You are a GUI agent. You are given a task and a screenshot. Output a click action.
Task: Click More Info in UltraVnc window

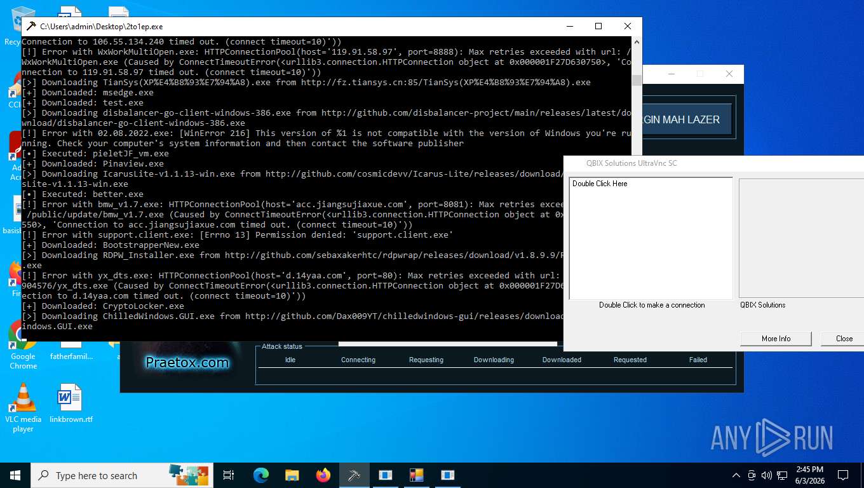click(776, 339)
